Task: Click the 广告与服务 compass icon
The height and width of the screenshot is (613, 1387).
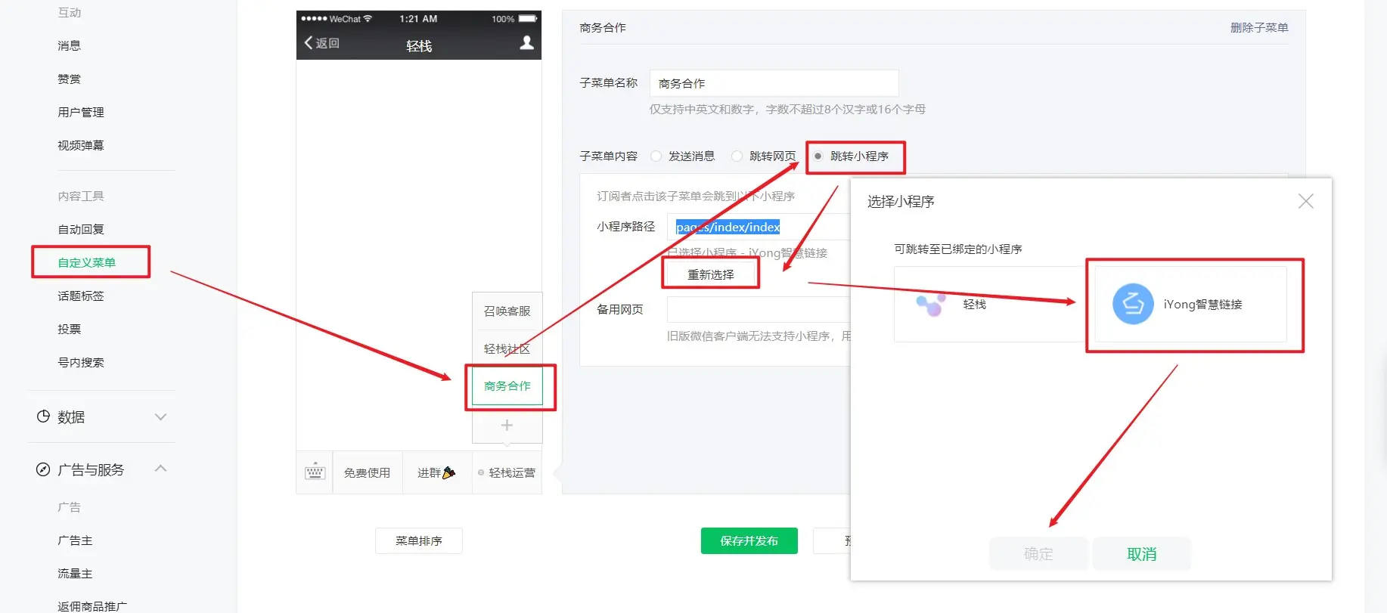Action: coord(43,469)
